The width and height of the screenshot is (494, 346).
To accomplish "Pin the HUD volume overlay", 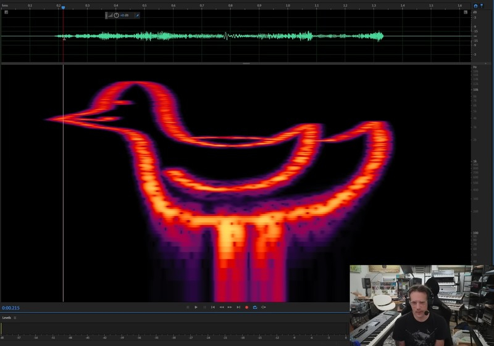I will (137, 15).
